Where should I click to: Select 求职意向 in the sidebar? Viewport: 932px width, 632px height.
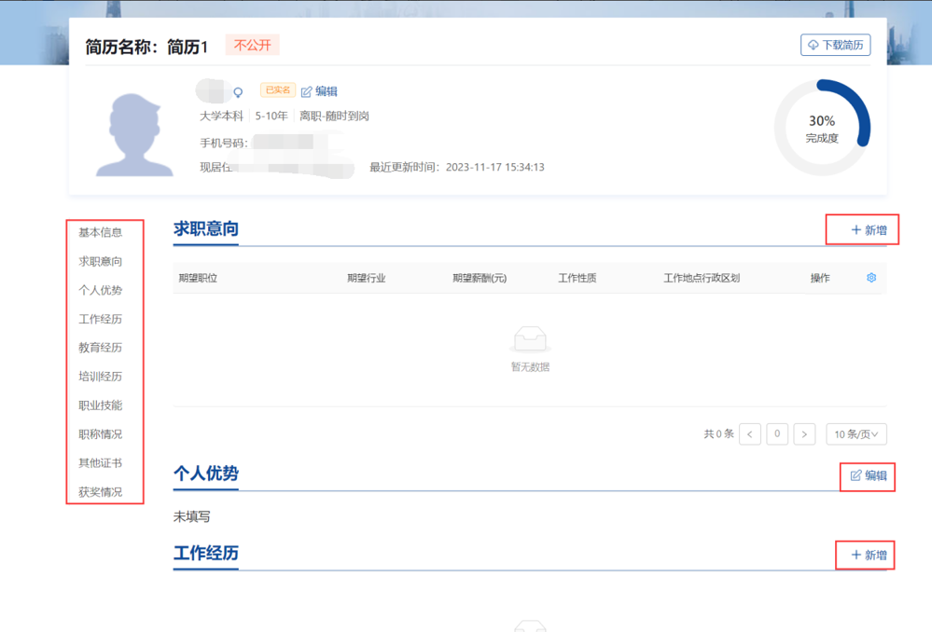100,261
